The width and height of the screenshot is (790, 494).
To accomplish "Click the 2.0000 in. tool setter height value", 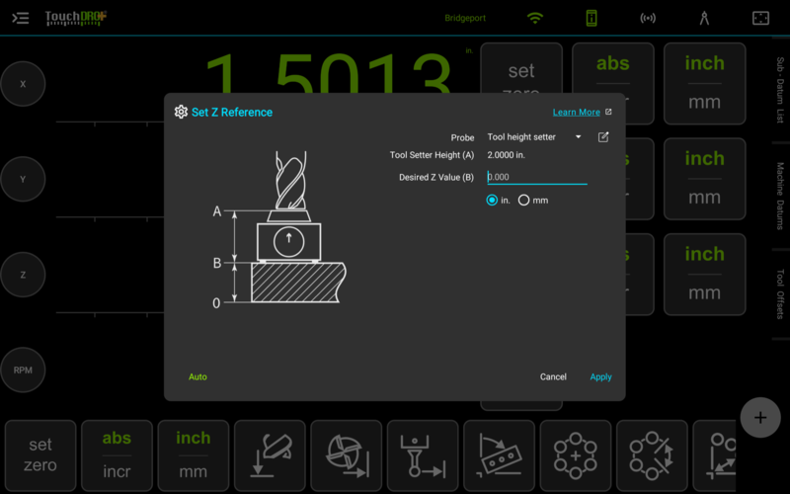I will (506, 155).
